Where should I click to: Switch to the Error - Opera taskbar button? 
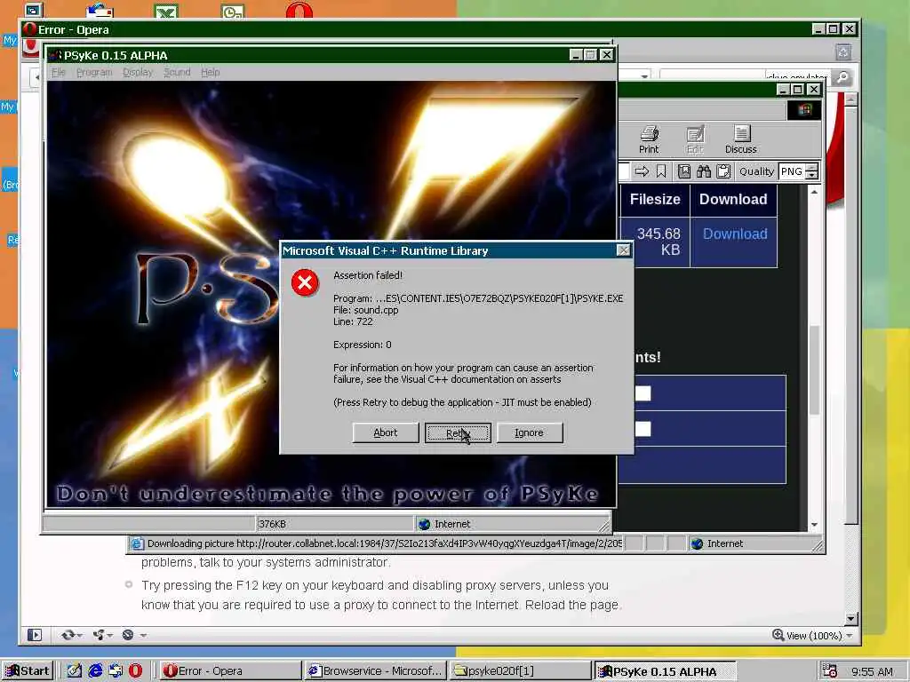229,671
